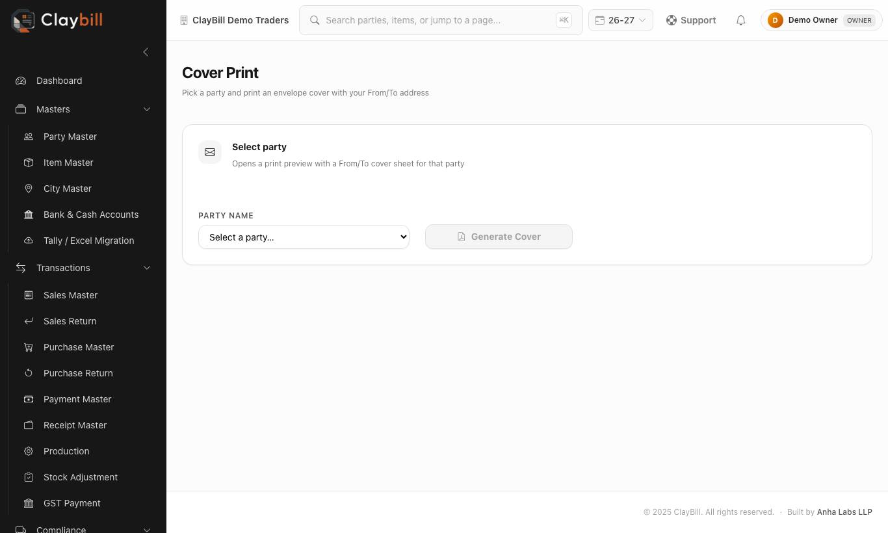Collapse the Transactions section chevron
This screenshot has width=888, height=533.
pyautogui.click(x=147, y=268)
